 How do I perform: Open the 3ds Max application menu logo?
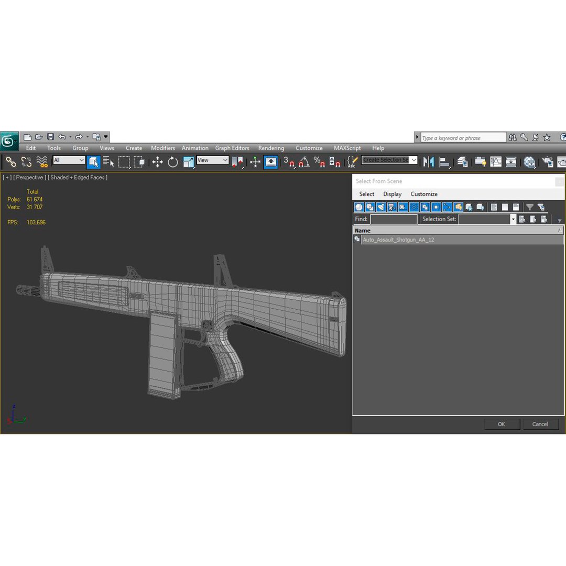pos(9,141)
